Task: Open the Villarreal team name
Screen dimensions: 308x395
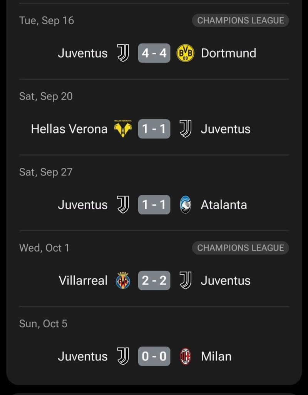Action: point(83,280)
